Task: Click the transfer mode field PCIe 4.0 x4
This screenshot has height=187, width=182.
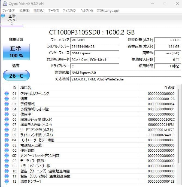Action: (95, 60)
